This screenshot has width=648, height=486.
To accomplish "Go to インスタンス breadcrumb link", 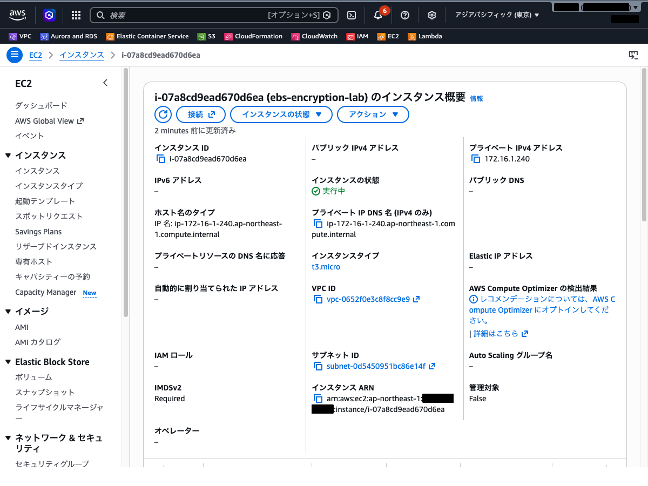I will 82,55.
